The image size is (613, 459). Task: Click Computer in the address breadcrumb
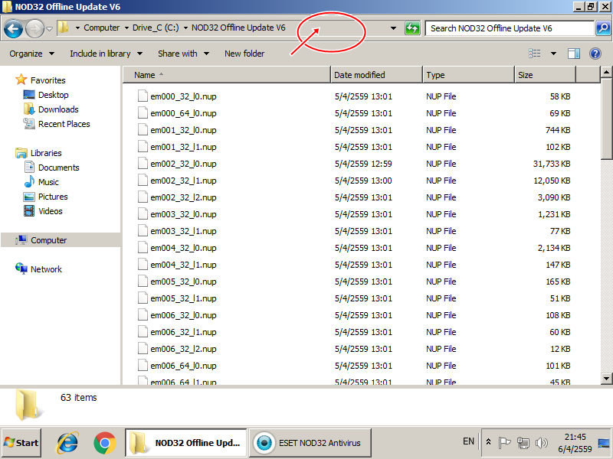pyautogui.click(x=102, y=28)
